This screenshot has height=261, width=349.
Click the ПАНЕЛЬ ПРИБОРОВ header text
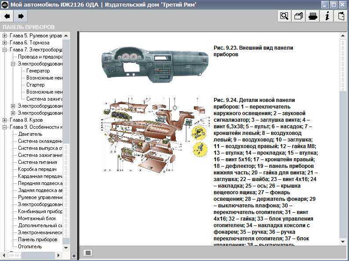click(x=29, y=27)
